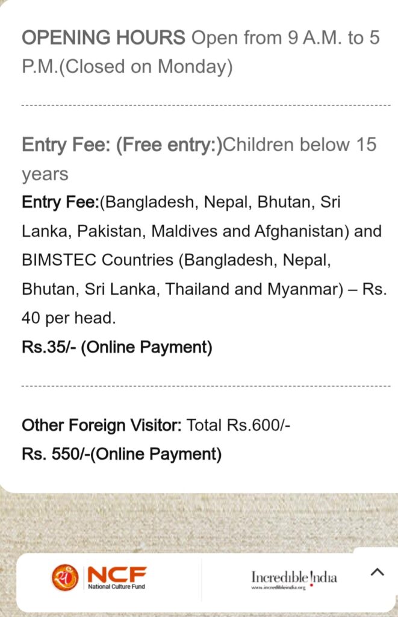Click the dashed divider below opening hours

(x=206, y=105)
